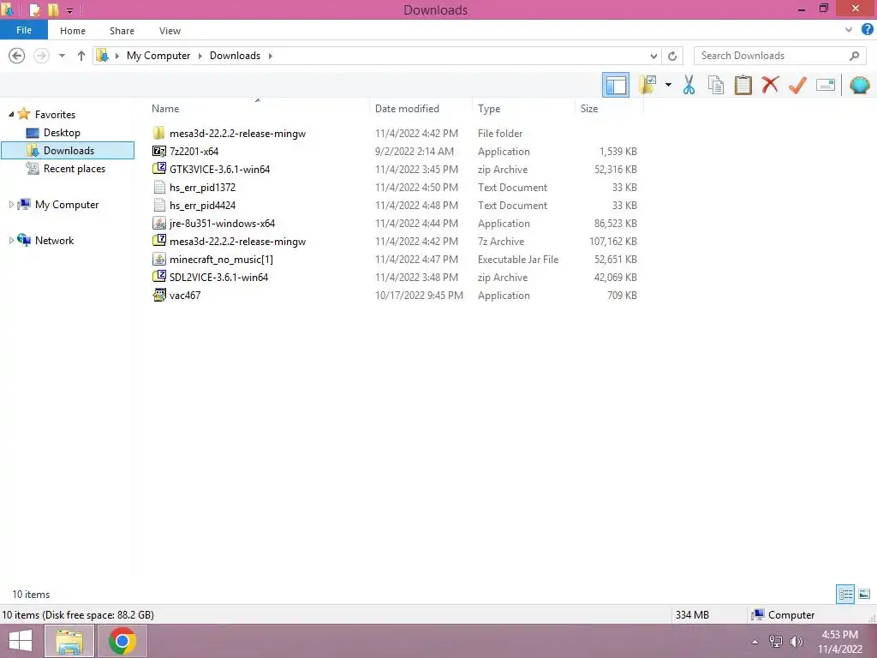The image size is (877, 658).
Task: Go up one level with Up arrow
Action: 81,56
